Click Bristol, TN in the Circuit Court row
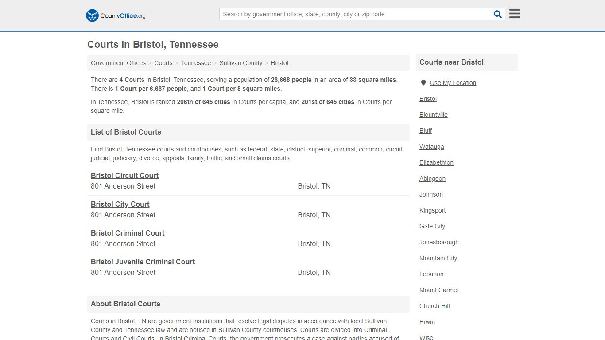Viewport: 605px width, 340px height. pos(314,186)
